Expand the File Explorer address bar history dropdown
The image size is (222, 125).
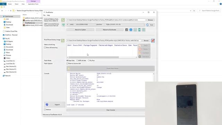[190, 11]
